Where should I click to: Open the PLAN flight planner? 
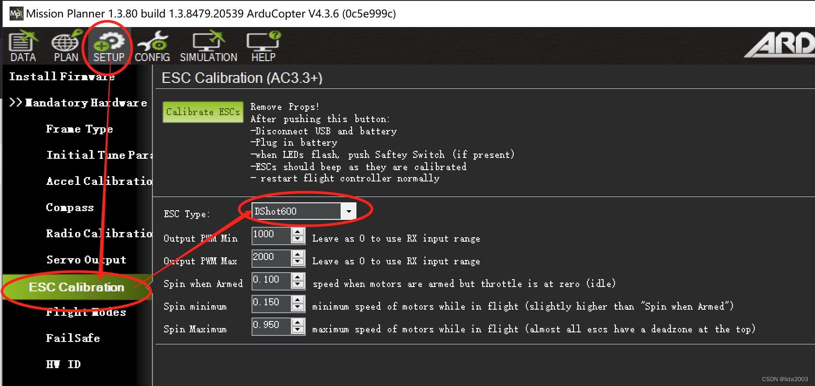point(66,47)
